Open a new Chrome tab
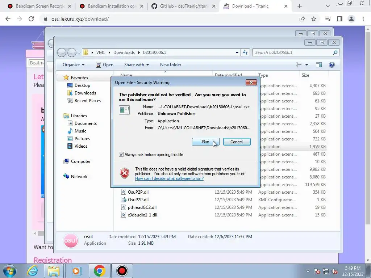 tap(300, 6)
